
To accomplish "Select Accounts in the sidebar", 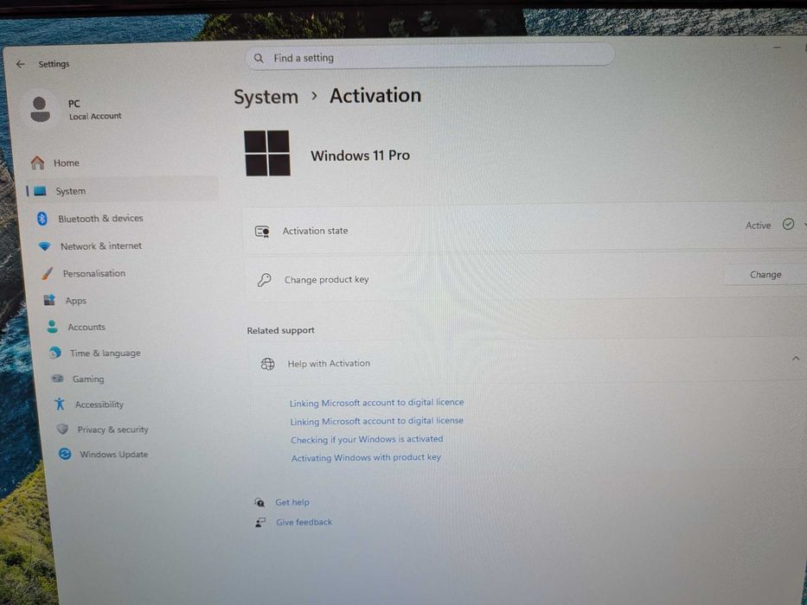I will (x=86, y=327).
